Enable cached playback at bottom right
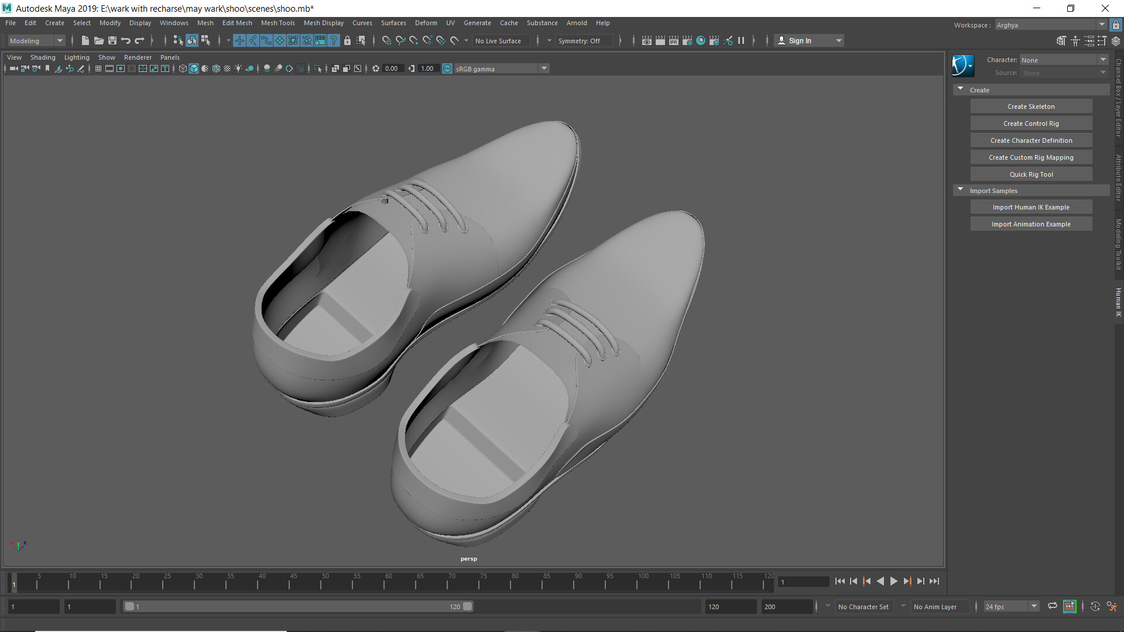The width and height of the screenshot is (1124, 632). (1070, 607)
